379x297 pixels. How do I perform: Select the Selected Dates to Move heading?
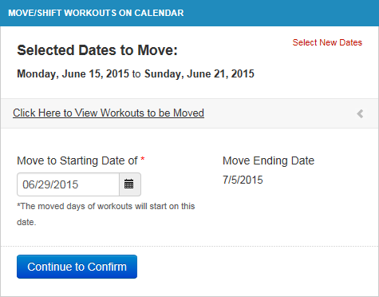pos(97,50)
